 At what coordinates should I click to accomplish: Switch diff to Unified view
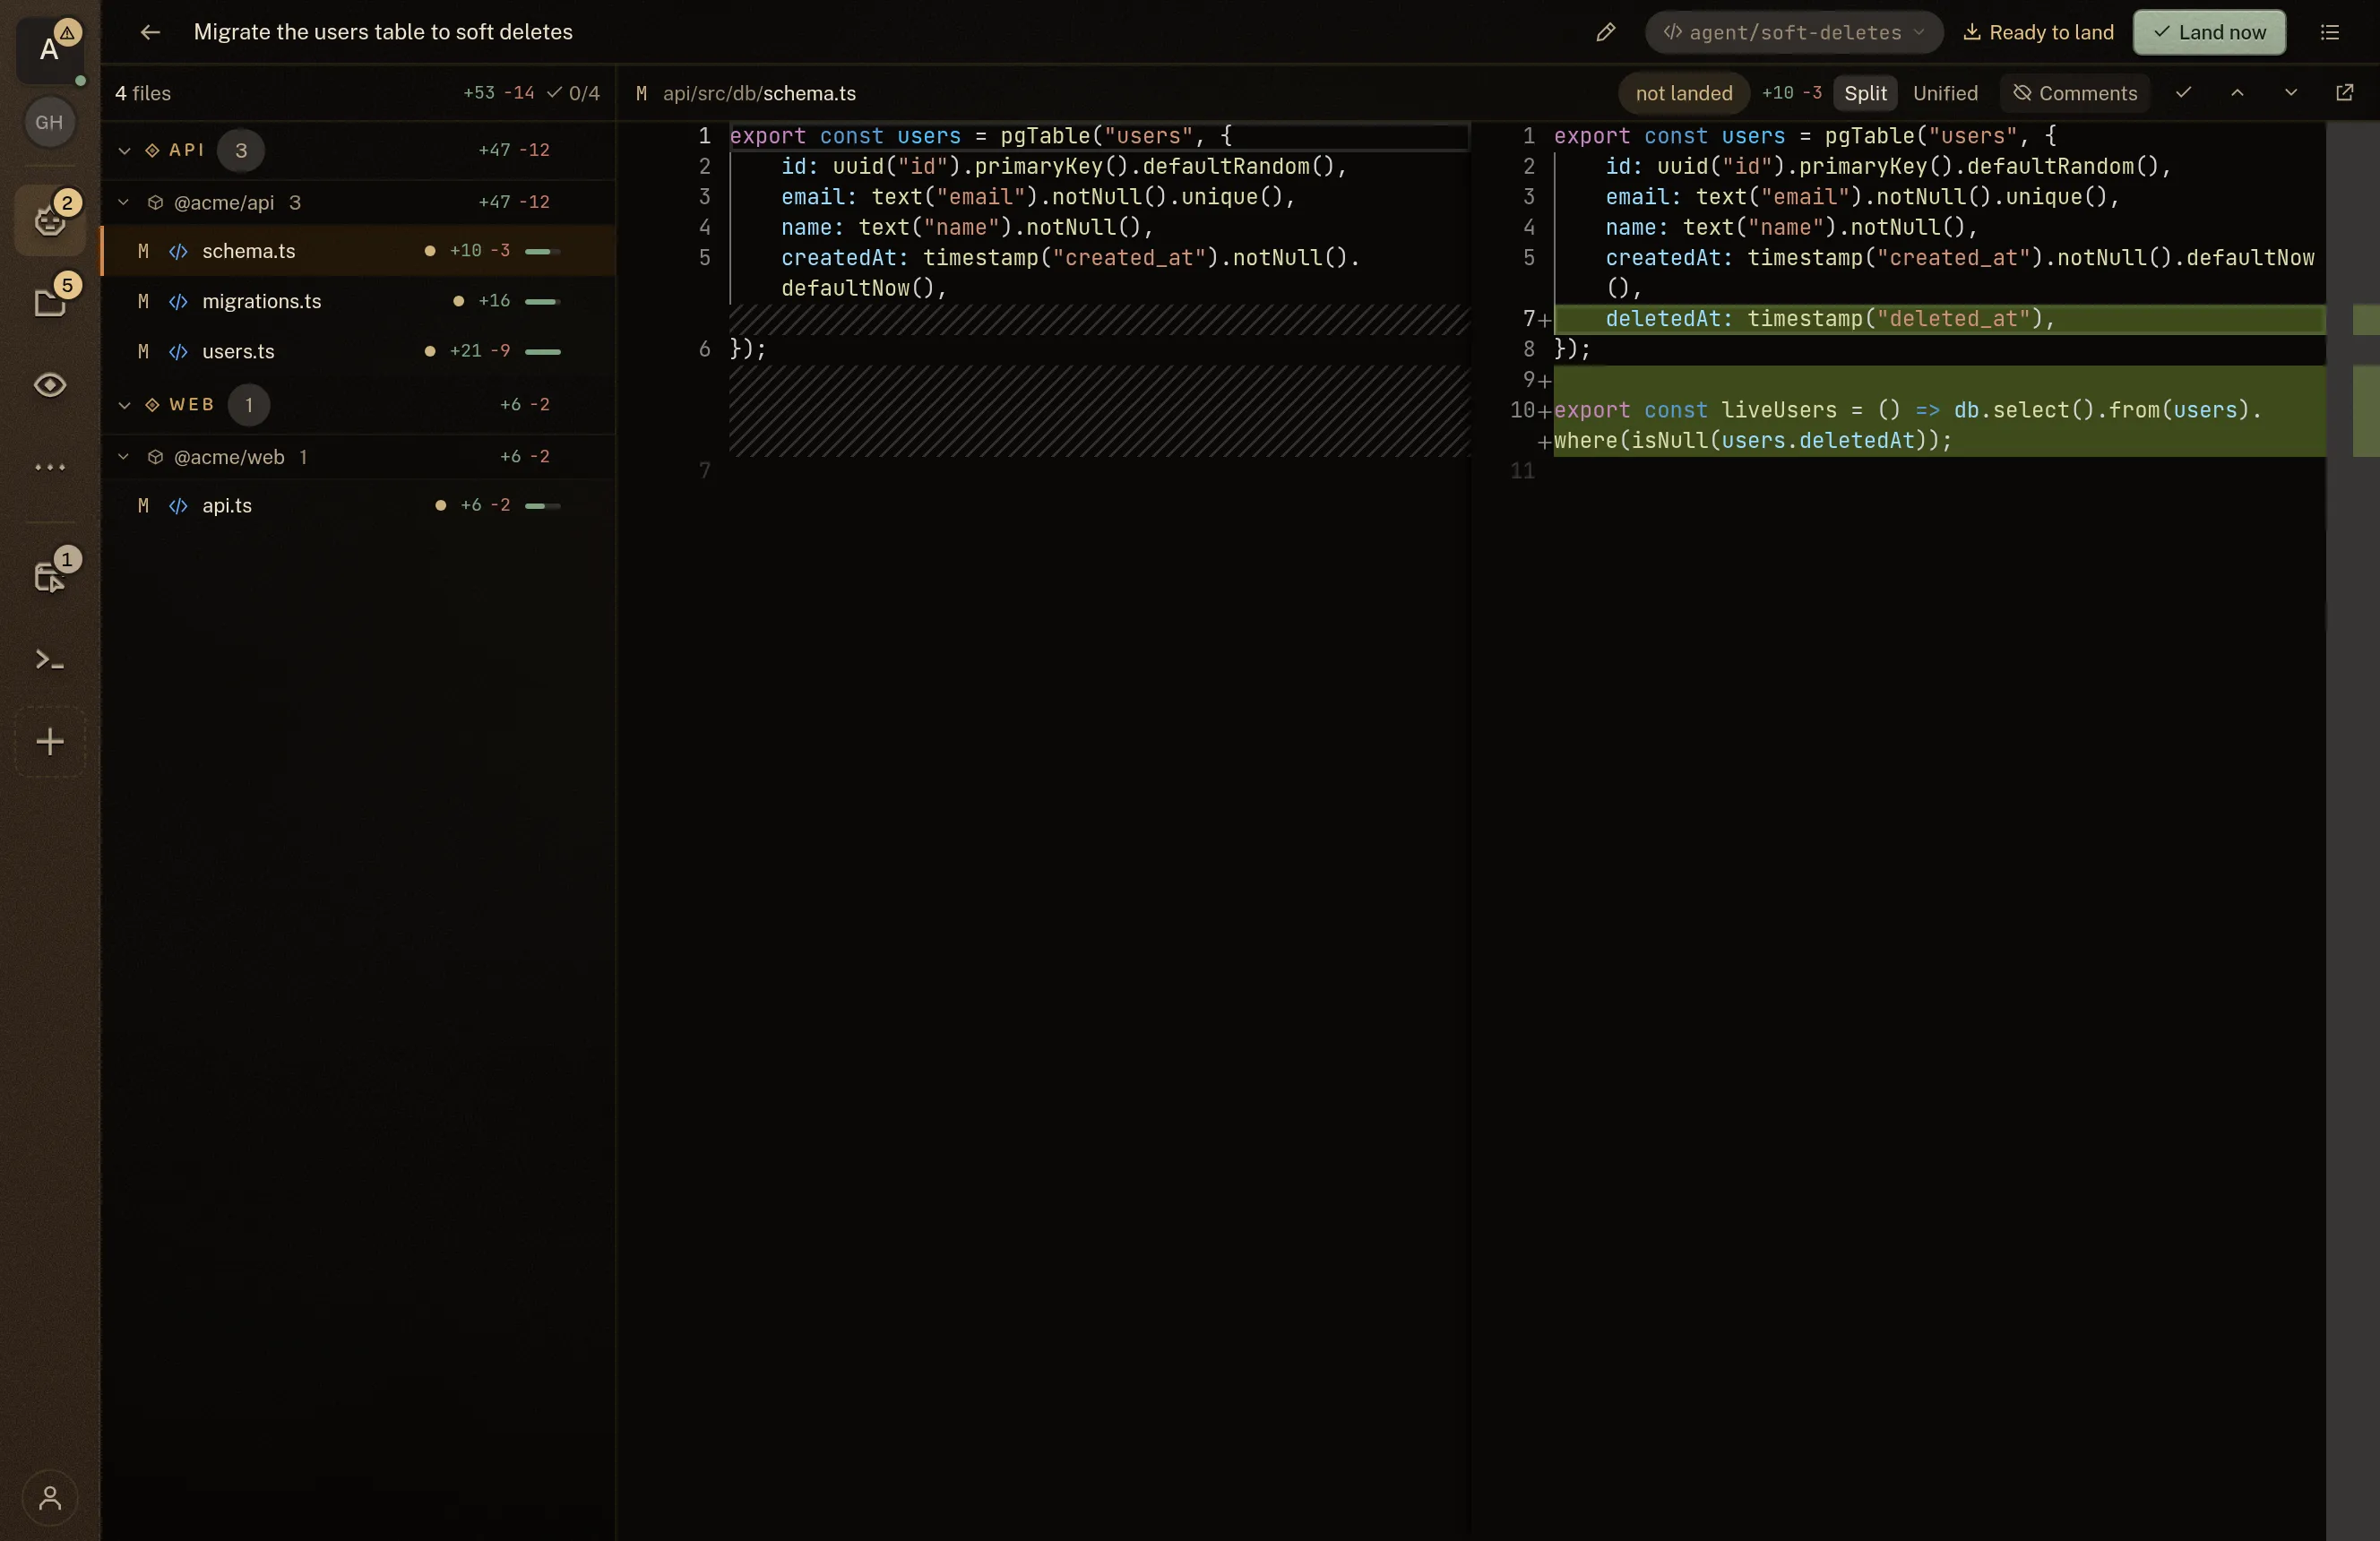tap(1945, 93)
